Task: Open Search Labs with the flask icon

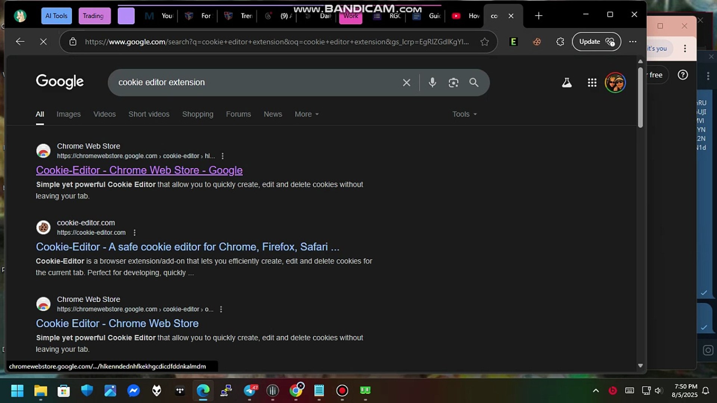Action: point(567,82)
